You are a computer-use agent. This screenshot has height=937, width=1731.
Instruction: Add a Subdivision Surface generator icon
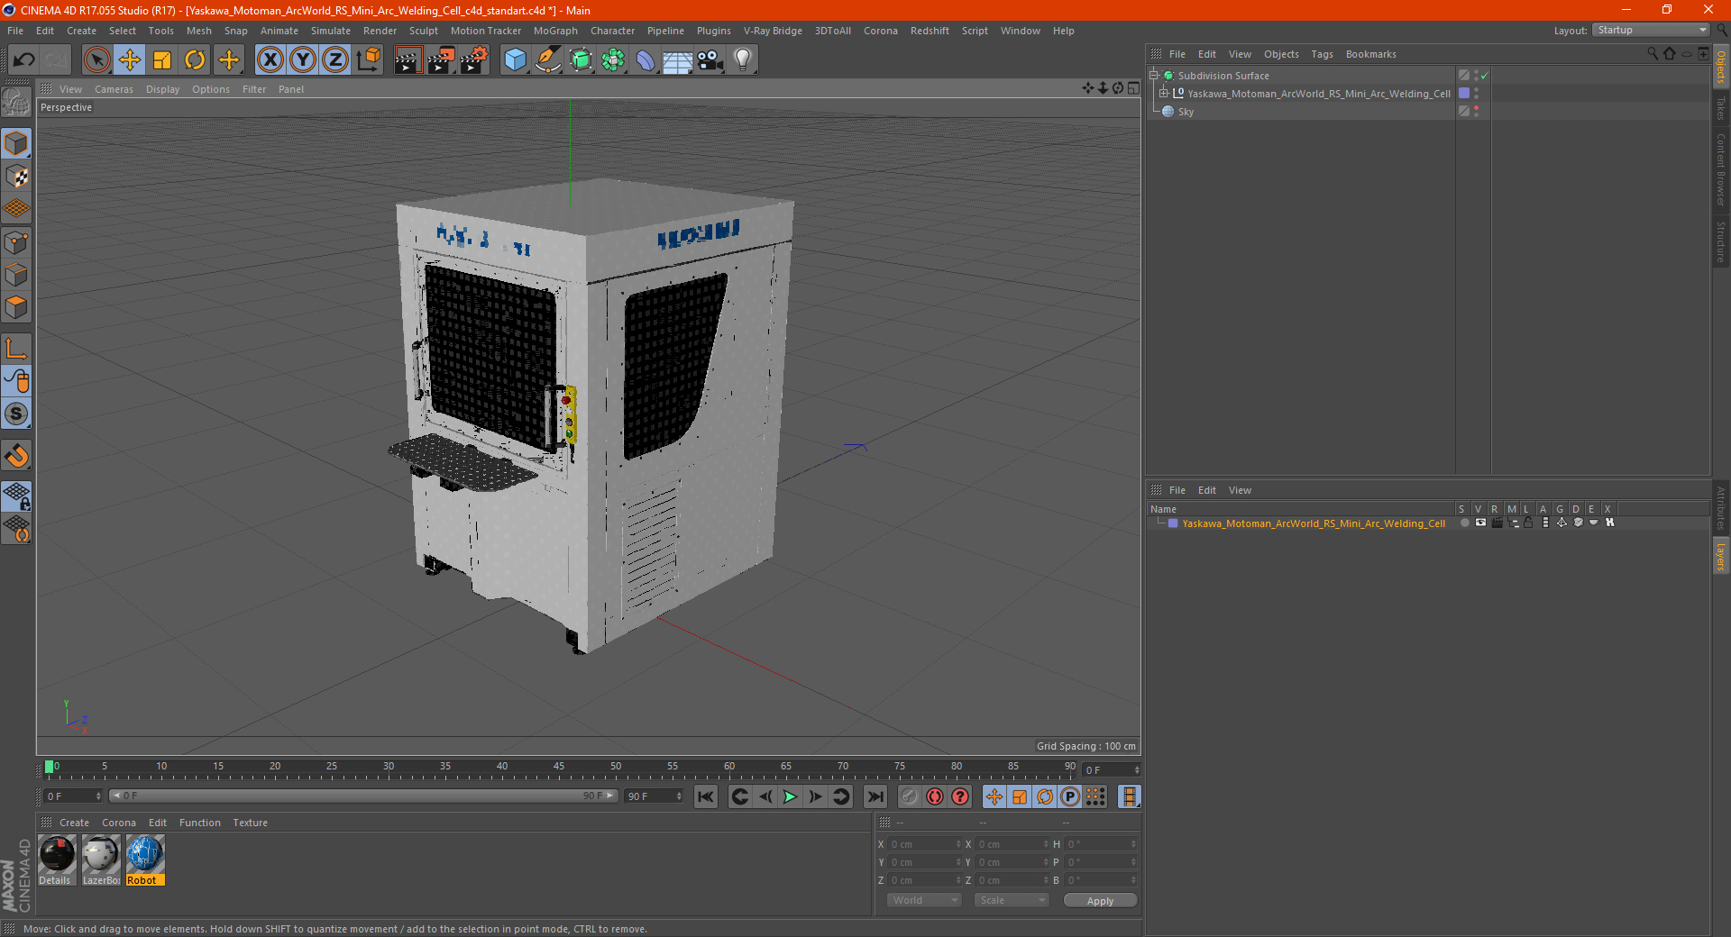[x=581, y=60]
